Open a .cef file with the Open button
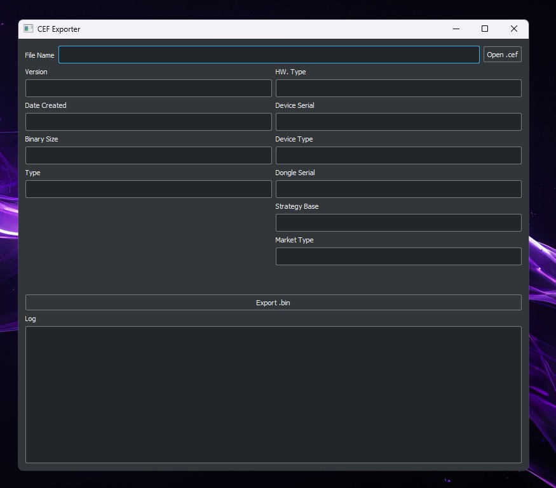 coord(502,55)
